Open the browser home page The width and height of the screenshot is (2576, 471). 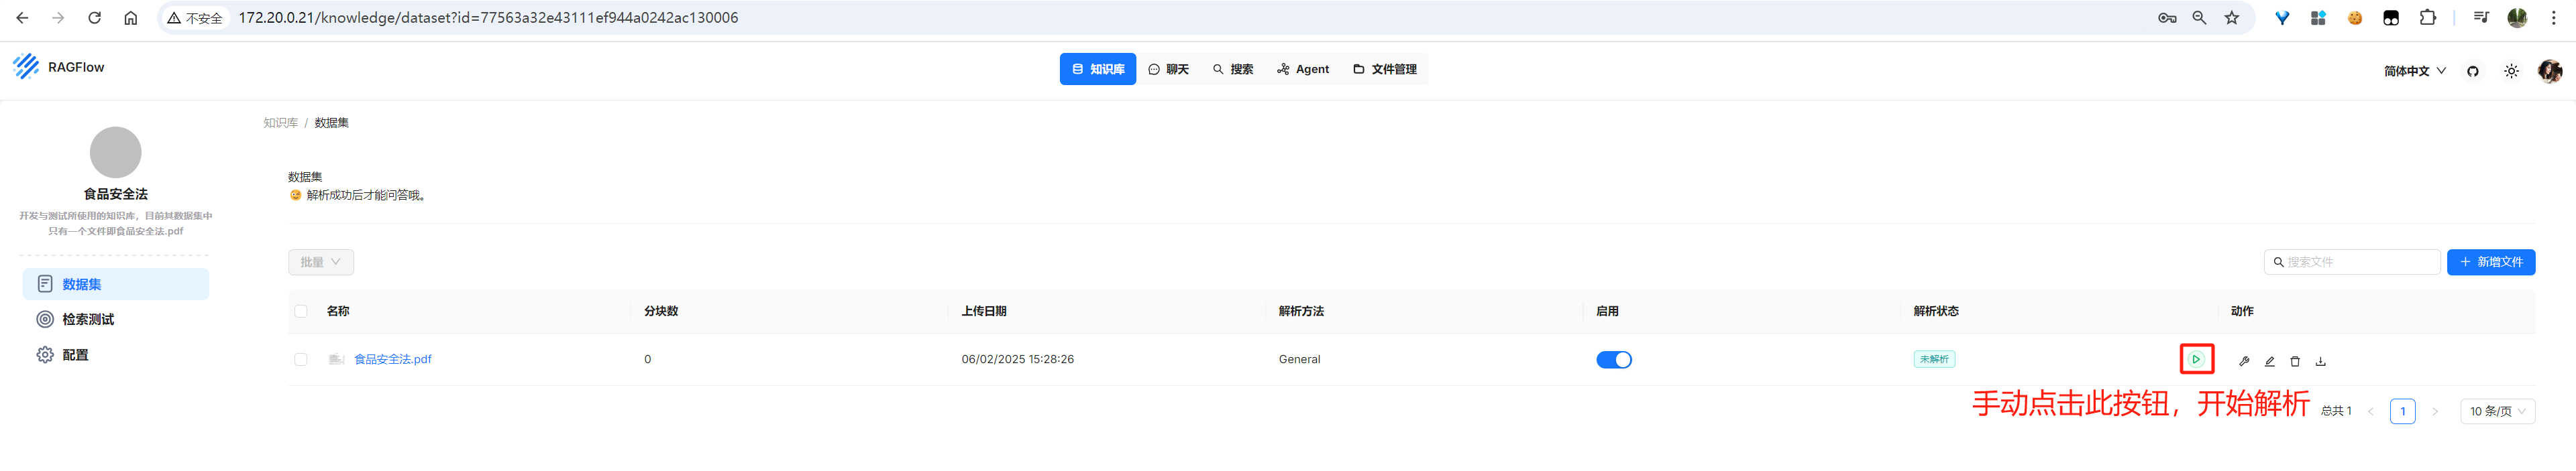tap(130, 18)
